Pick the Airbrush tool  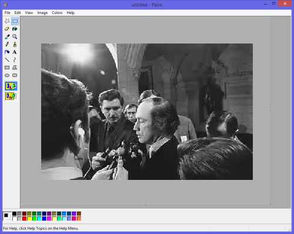[7, 52]
